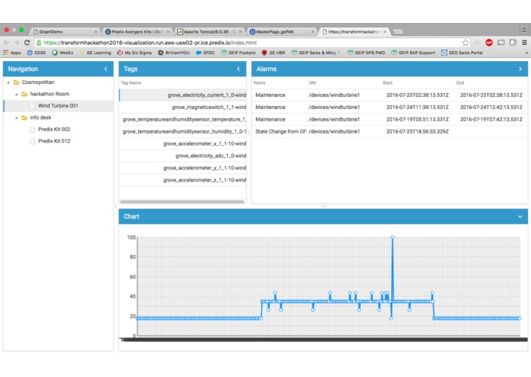Select grove_electricity_current_1_0 tag row
531x377 pixels.
(183, 95)
